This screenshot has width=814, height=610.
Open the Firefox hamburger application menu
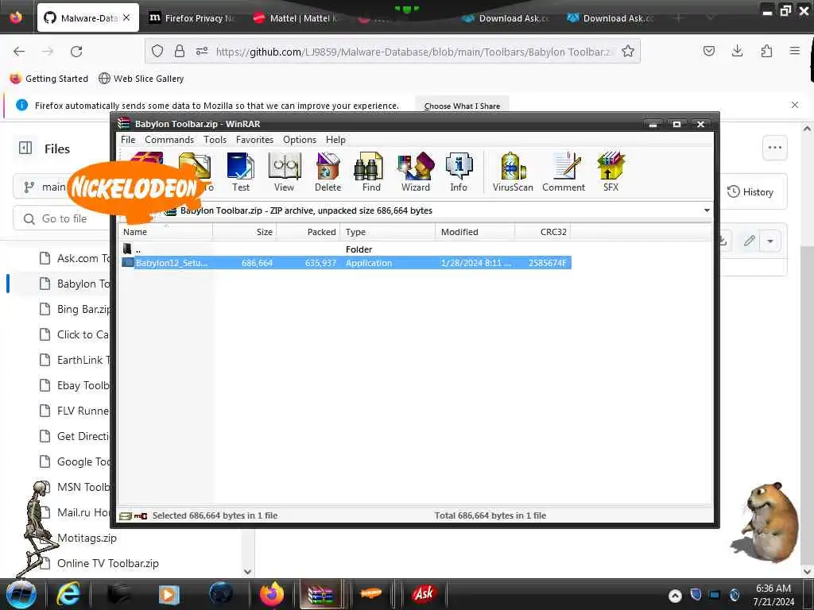click(794, 51)
